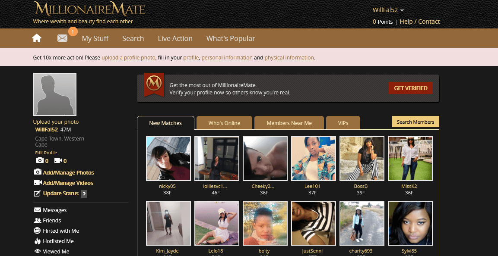Open Sylvi85's profile photo
This screenshot has height=256, width=498.
[410, 223]
